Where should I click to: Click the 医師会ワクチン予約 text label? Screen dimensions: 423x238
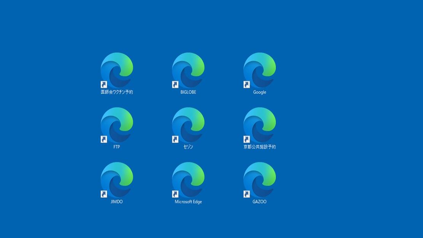(117, 92)
